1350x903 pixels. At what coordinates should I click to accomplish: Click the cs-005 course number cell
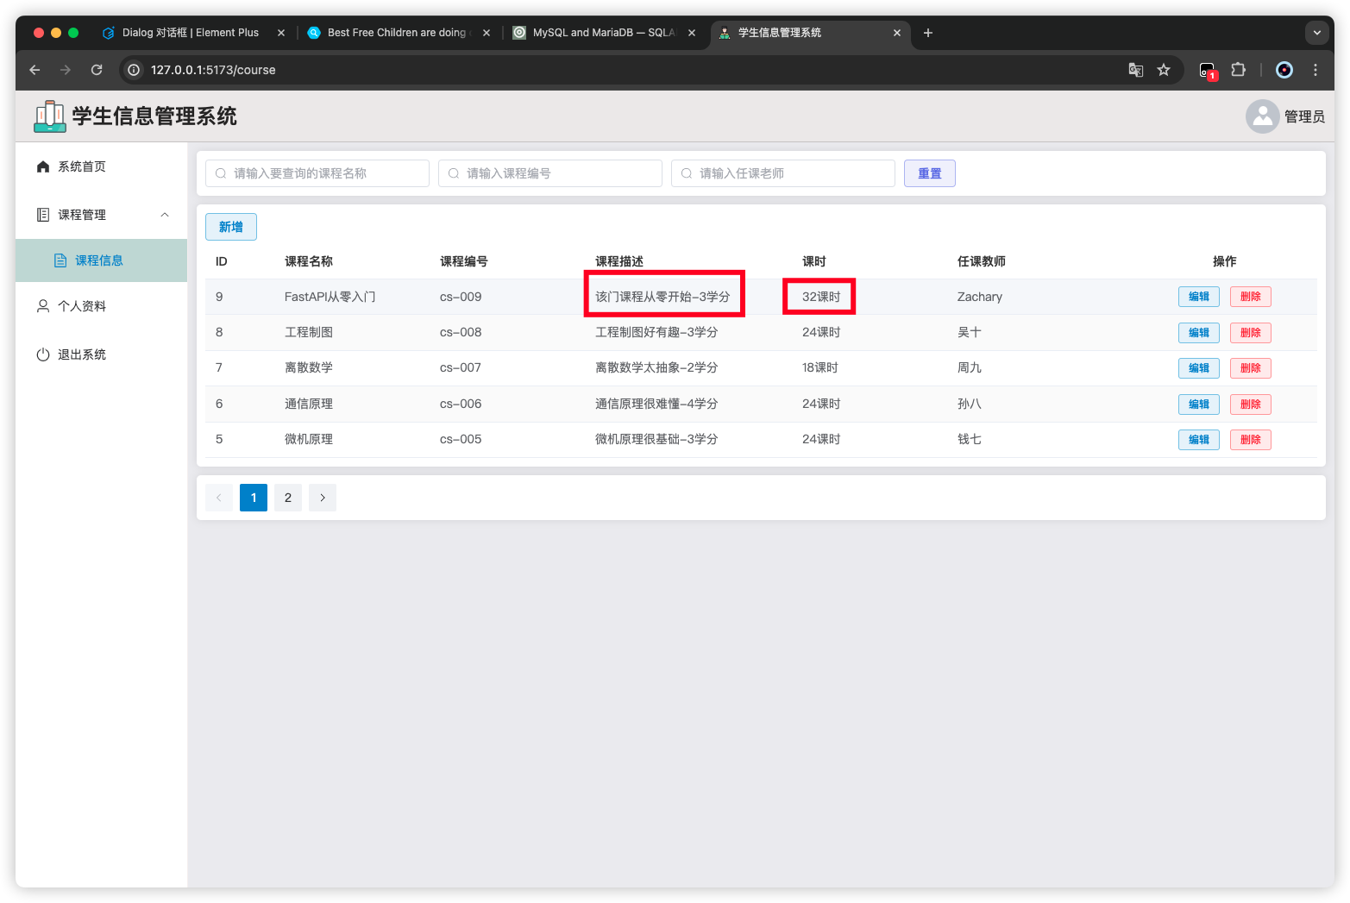pyautogui.click(x=461, y=439)
